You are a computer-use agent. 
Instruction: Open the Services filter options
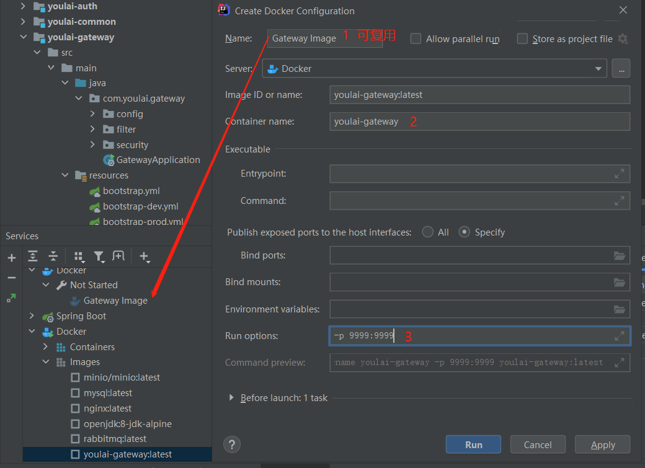point(99,257)
